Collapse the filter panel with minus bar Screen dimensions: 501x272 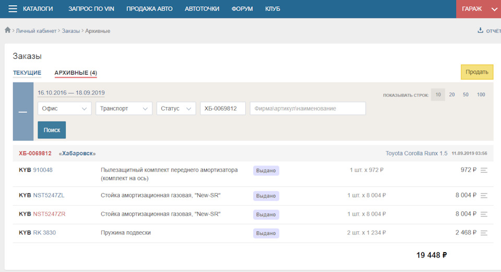23,112
